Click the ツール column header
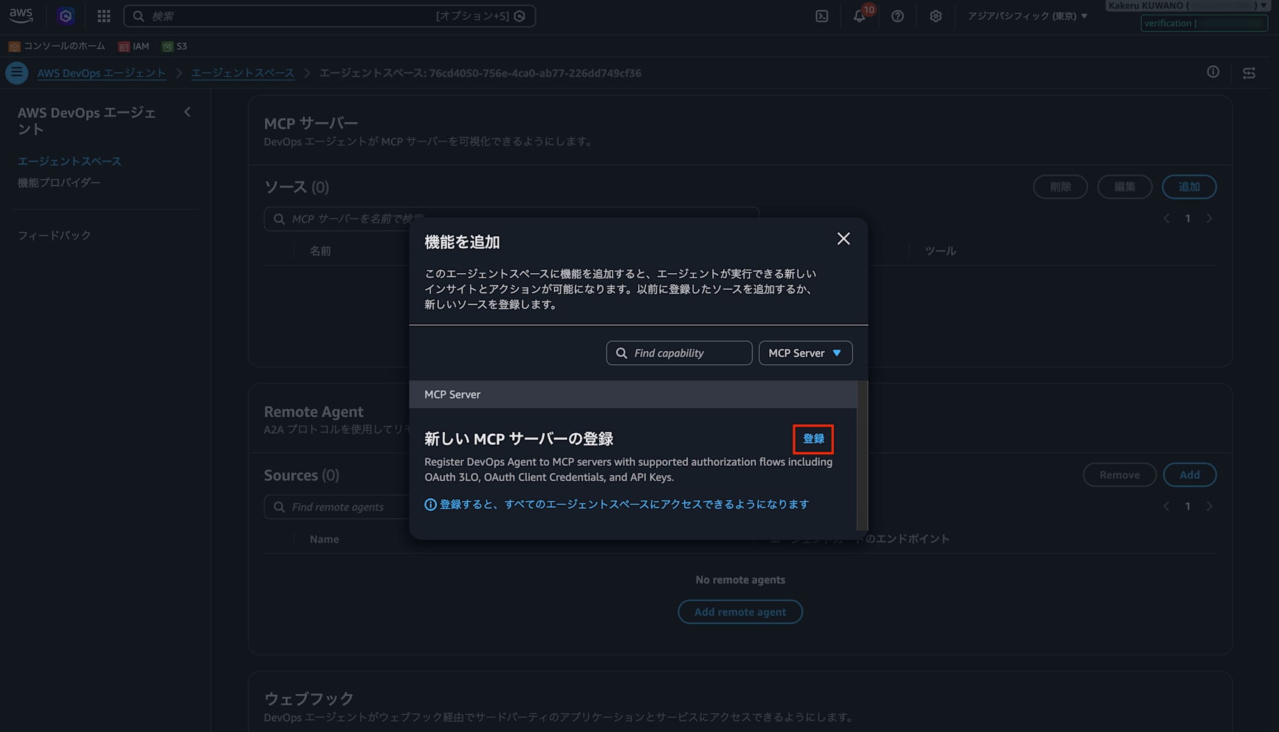 [940, 251]
